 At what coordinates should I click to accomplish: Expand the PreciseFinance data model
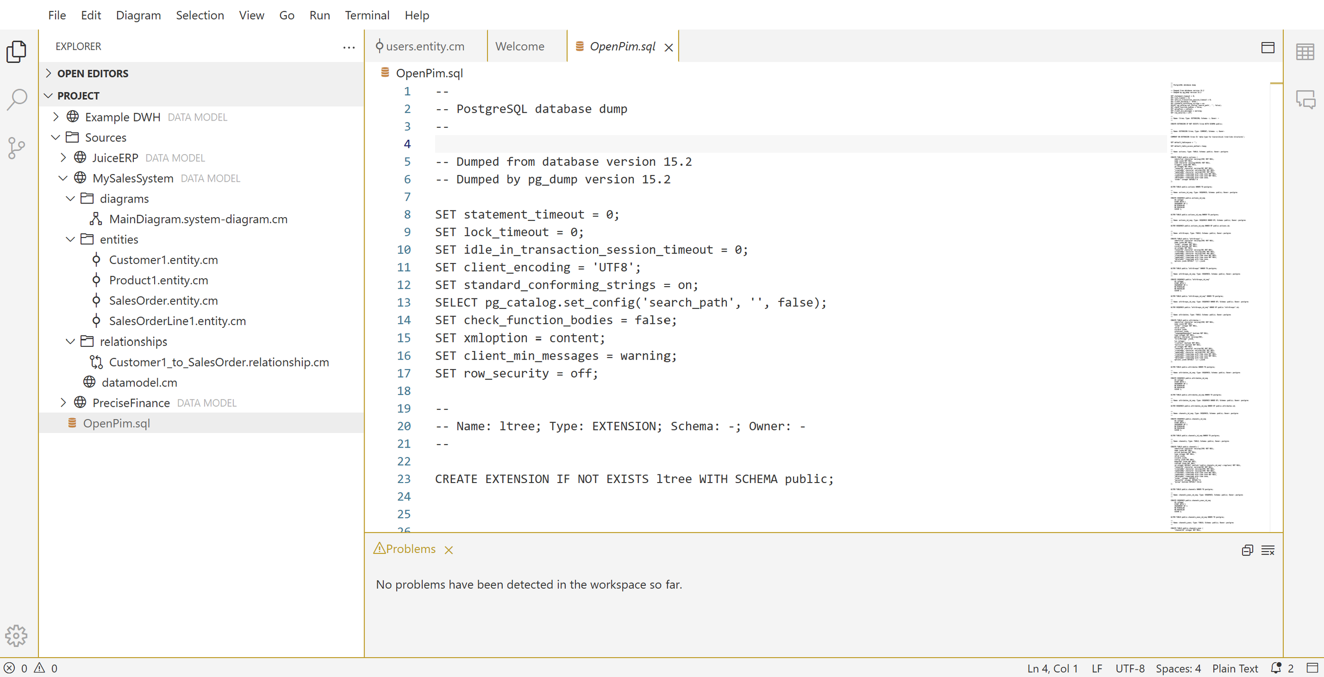coord(63,403)
